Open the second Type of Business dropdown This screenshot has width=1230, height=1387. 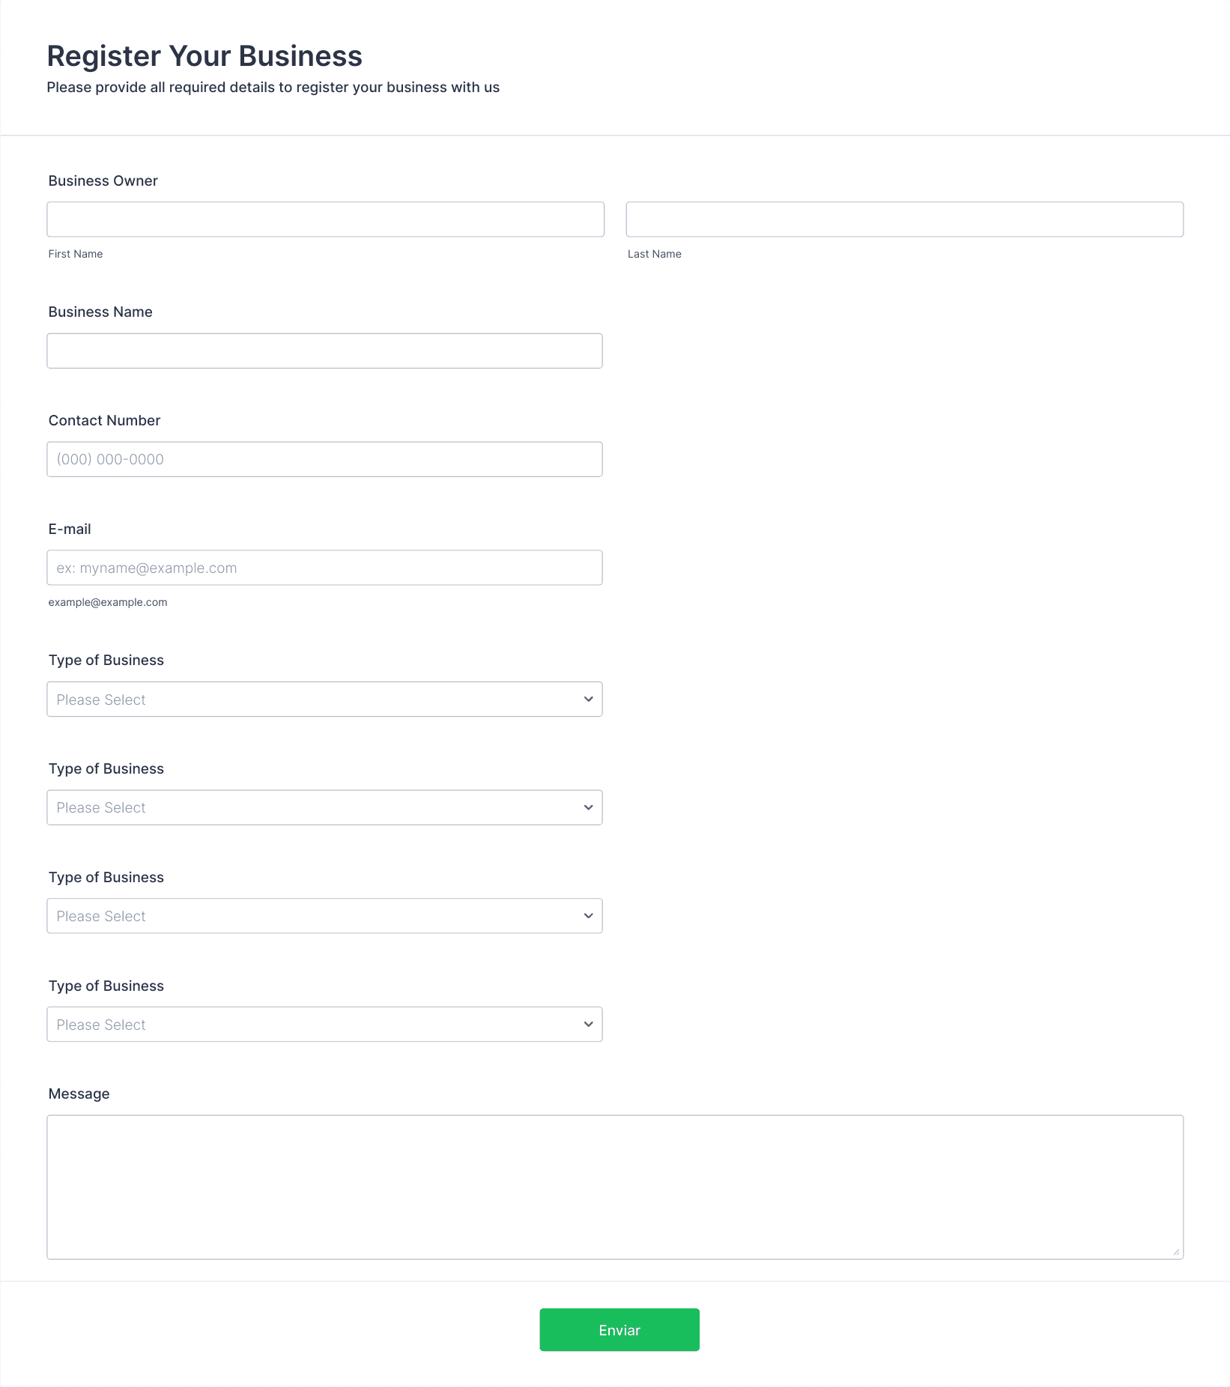(324, 807)
